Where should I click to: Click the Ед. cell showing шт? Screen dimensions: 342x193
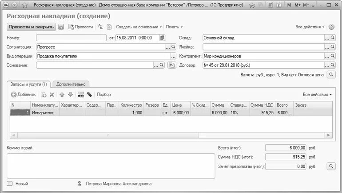pyautogui.click(x=165, y=112)
